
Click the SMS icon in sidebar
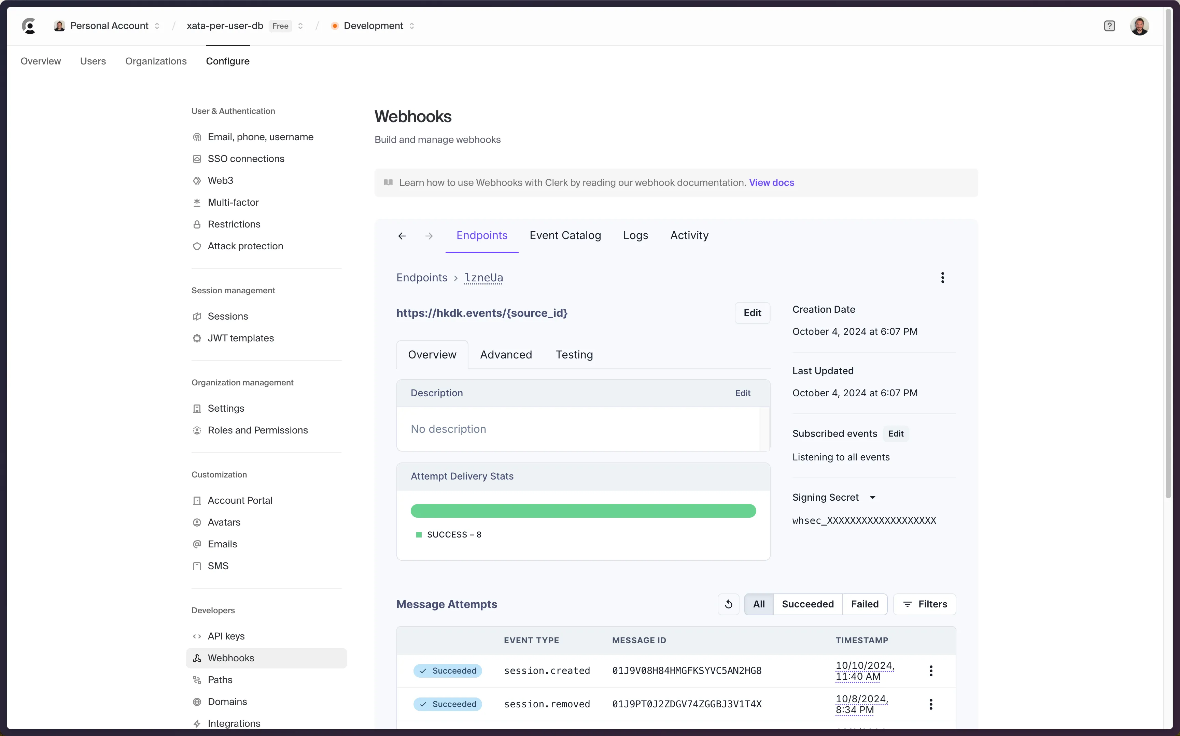tap(197, 566)
